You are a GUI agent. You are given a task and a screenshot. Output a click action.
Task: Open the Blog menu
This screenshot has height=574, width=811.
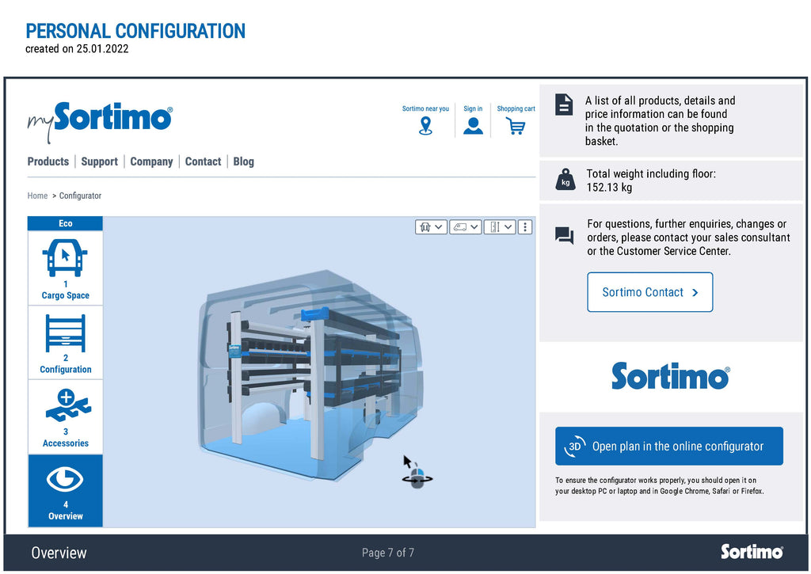click(x=244, y=162)
